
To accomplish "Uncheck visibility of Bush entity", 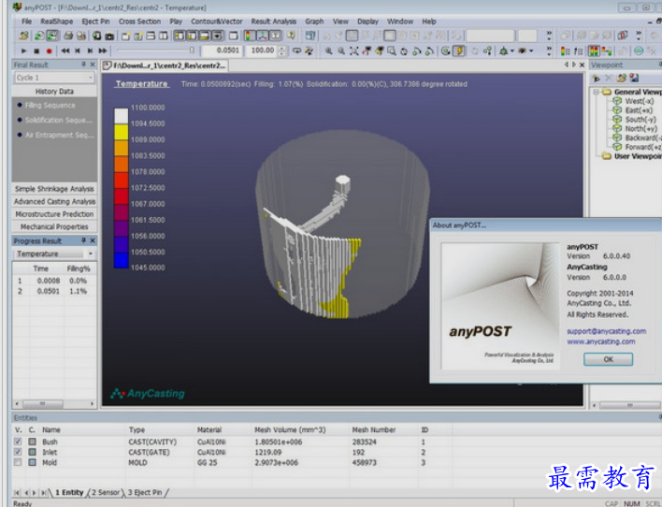I will pyautogui.click(x=19, y=442).
